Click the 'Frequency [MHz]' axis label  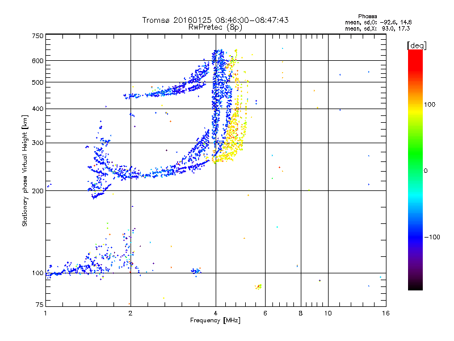pyautogui.click(x=215, y=321)
